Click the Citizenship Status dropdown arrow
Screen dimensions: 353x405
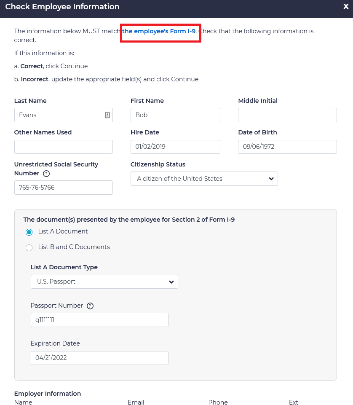coord(271,179)
